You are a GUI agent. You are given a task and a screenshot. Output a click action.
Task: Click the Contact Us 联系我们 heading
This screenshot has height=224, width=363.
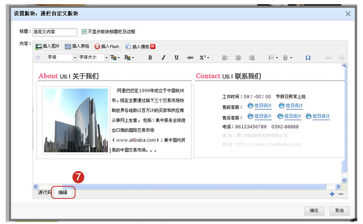228,76
